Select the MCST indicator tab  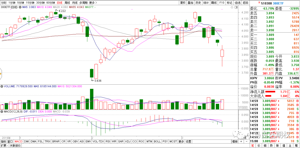173,142
